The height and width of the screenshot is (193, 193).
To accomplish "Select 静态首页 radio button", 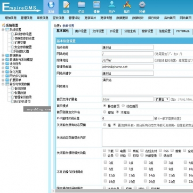I will click(x=104, y=106).
